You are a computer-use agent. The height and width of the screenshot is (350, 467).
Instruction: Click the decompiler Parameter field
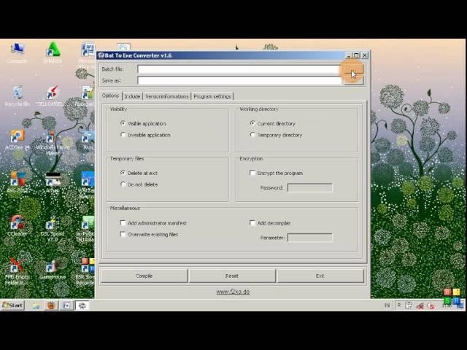pyautogui.click(x=309, y=238)
